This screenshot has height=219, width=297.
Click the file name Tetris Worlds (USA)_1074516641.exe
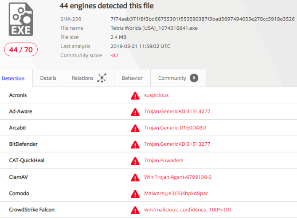coord(153,28)
